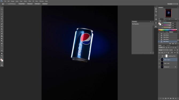Select the Move tool
This screenshot has height=100, width=179.
[x=2, y=9]
